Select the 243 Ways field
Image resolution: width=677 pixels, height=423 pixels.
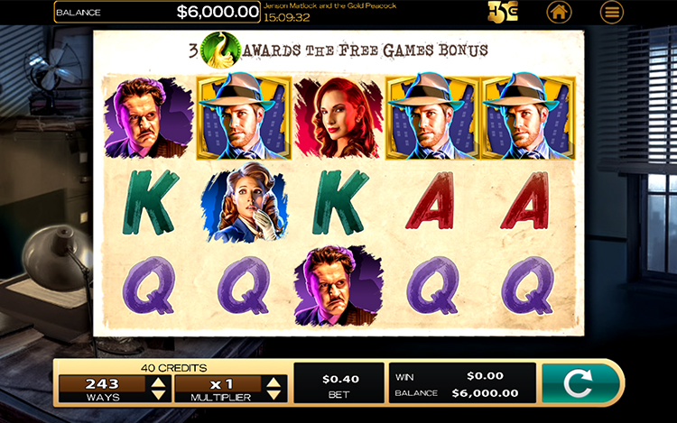click(102, 389)
